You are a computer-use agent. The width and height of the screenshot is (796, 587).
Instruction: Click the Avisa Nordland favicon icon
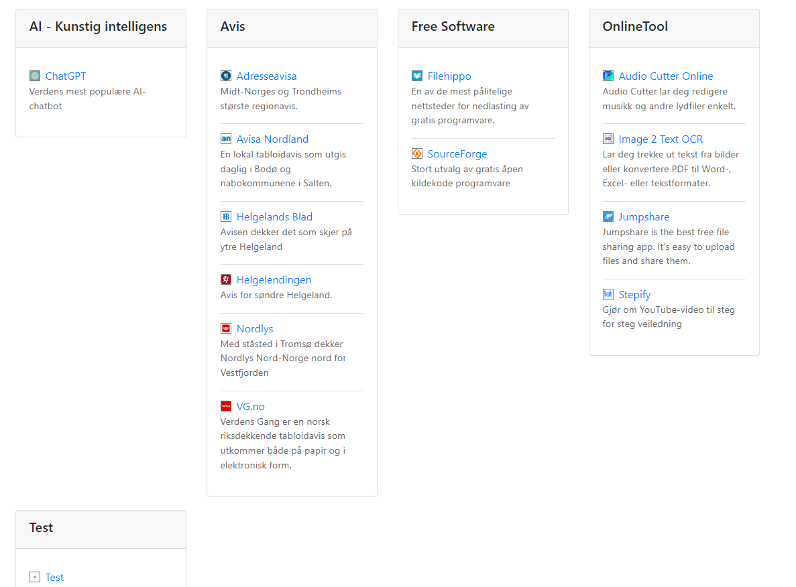coord(226,139)
